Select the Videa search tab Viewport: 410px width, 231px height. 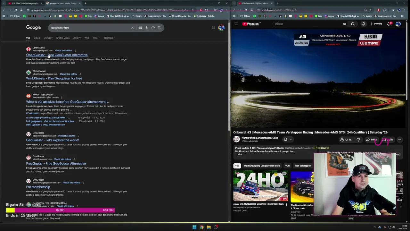point(37,38)
